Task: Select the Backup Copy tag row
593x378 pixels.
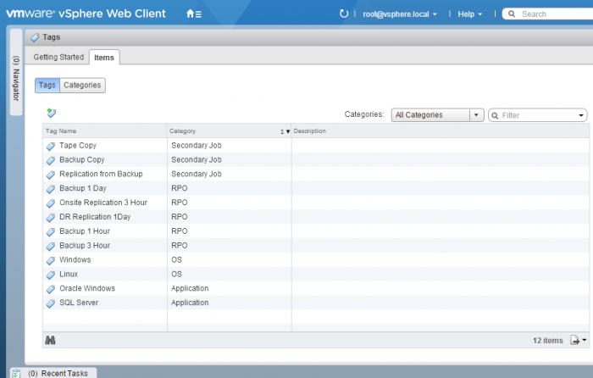Action: [316, 159]
